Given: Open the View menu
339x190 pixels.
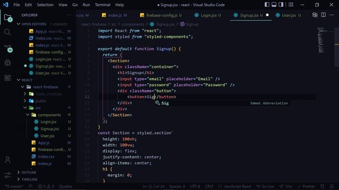Looking at the screenshot, I should [x=63, y=5].
